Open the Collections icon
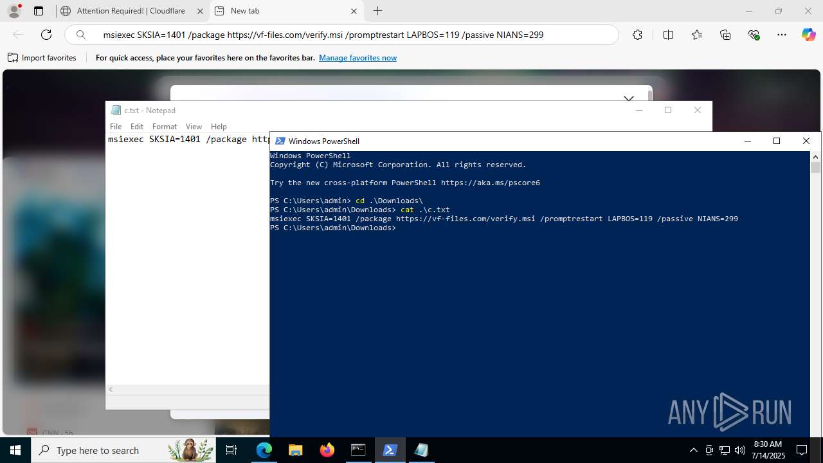 (725, 35)
